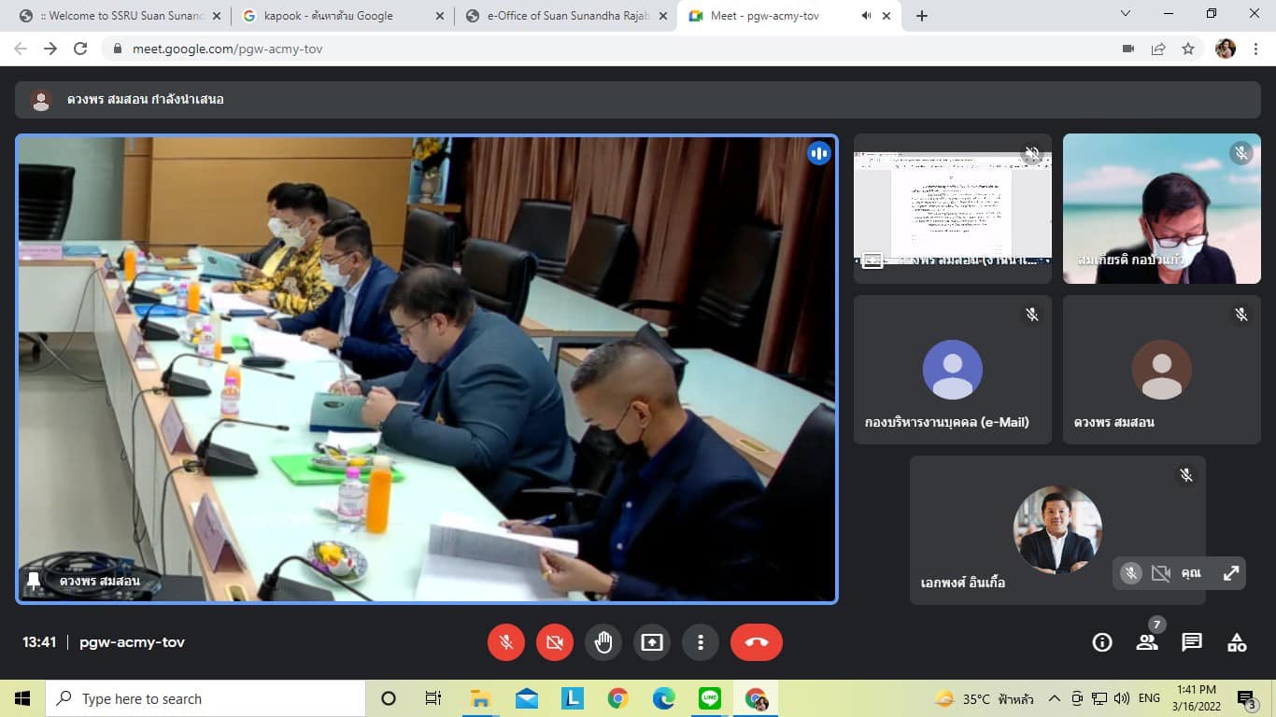Open more options three-dot menu

(x=701, y=642)
